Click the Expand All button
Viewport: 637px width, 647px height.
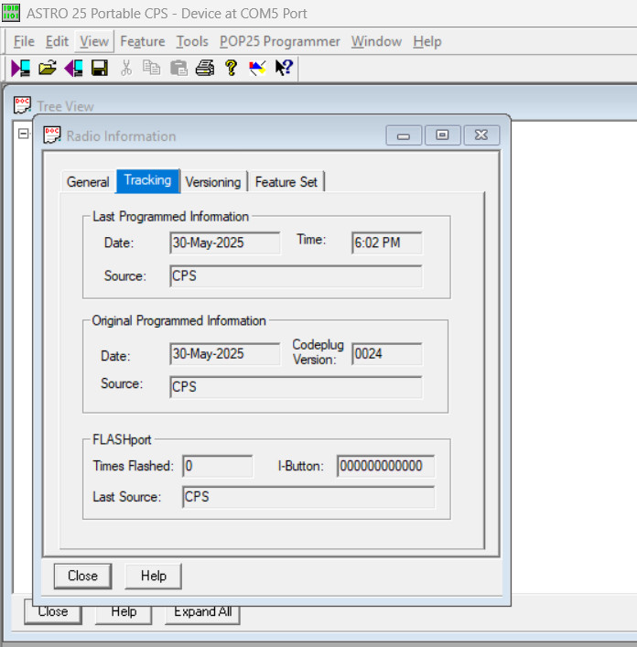click(x=202, y=611)
